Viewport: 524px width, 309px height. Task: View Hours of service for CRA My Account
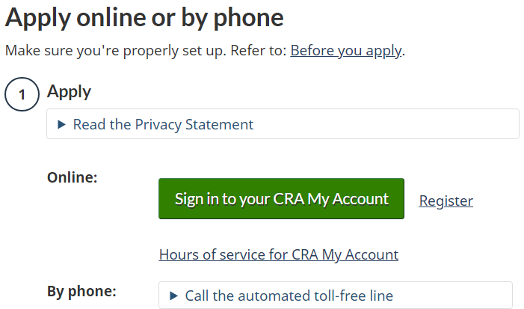click(x=279, y=255)
